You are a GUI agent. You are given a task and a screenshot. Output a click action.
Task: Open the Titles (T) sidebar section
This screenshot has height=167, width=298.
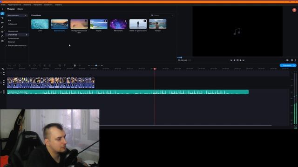pyautogui.click(x=2, y=18)
